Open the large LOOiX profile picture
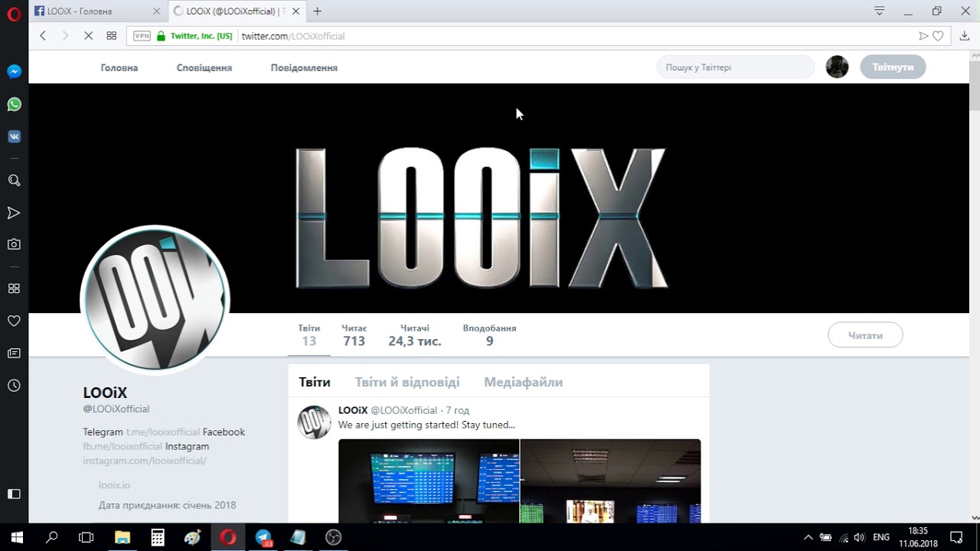This screenshot has width=980, height=551. coord(155,299)
